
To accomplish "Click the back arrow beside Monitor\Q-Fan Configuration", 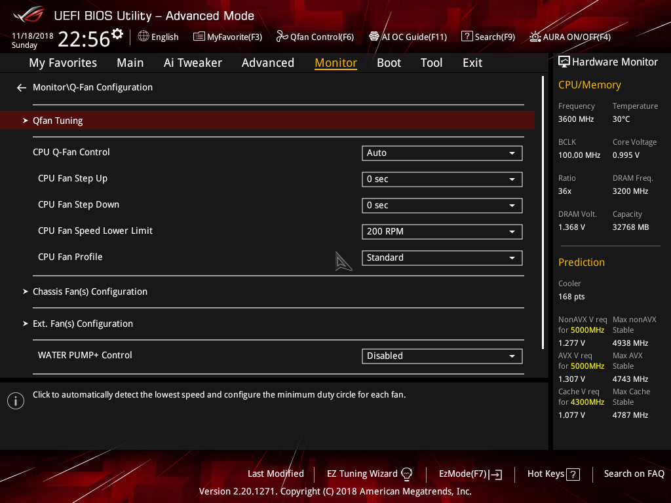I will tap(22, 88).
